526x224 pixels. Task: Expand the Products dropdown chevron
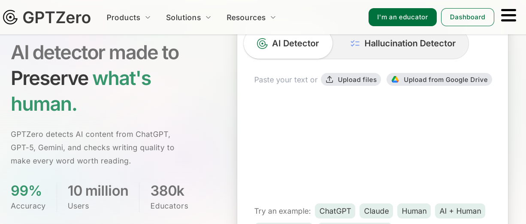(148, 18)
